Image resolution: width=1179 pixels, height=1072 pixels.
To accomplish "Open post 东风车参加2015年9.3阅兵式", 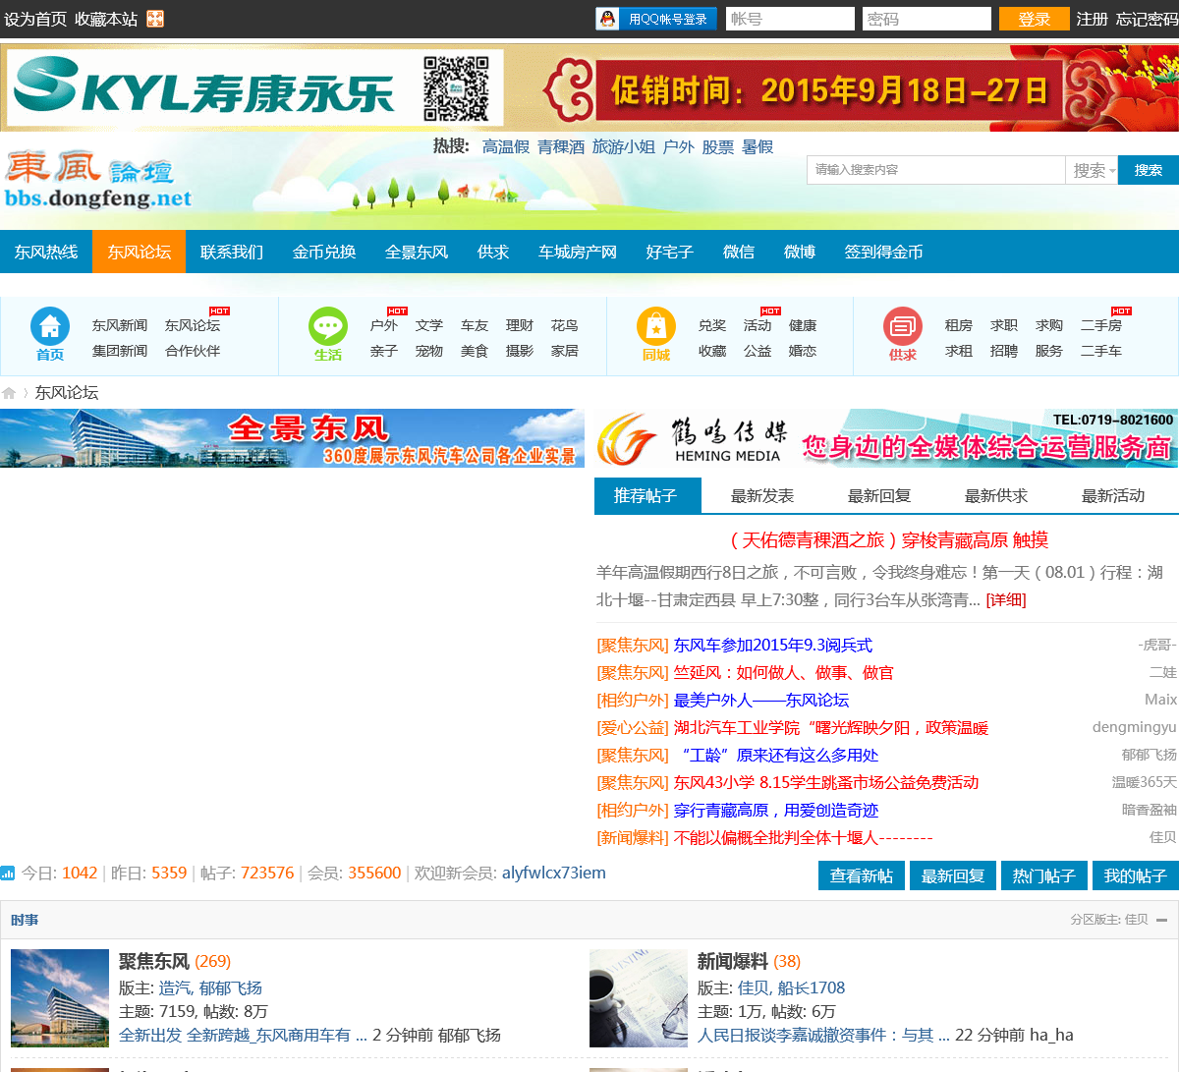I will [x=773, y=645].
